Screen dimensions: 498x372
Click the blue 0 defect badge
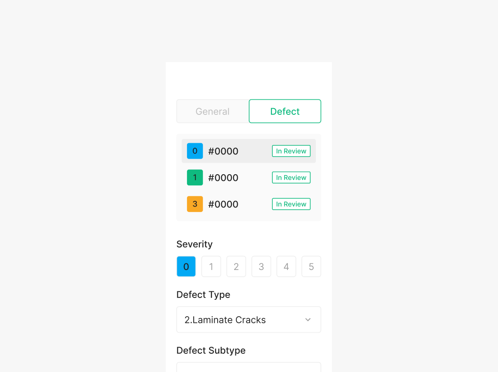pos(195,151)
